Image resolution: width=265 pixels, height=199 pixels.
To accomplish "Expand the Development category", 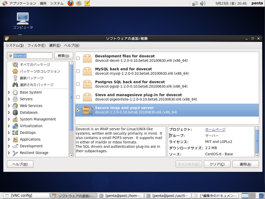I will (x=9, y=146).
